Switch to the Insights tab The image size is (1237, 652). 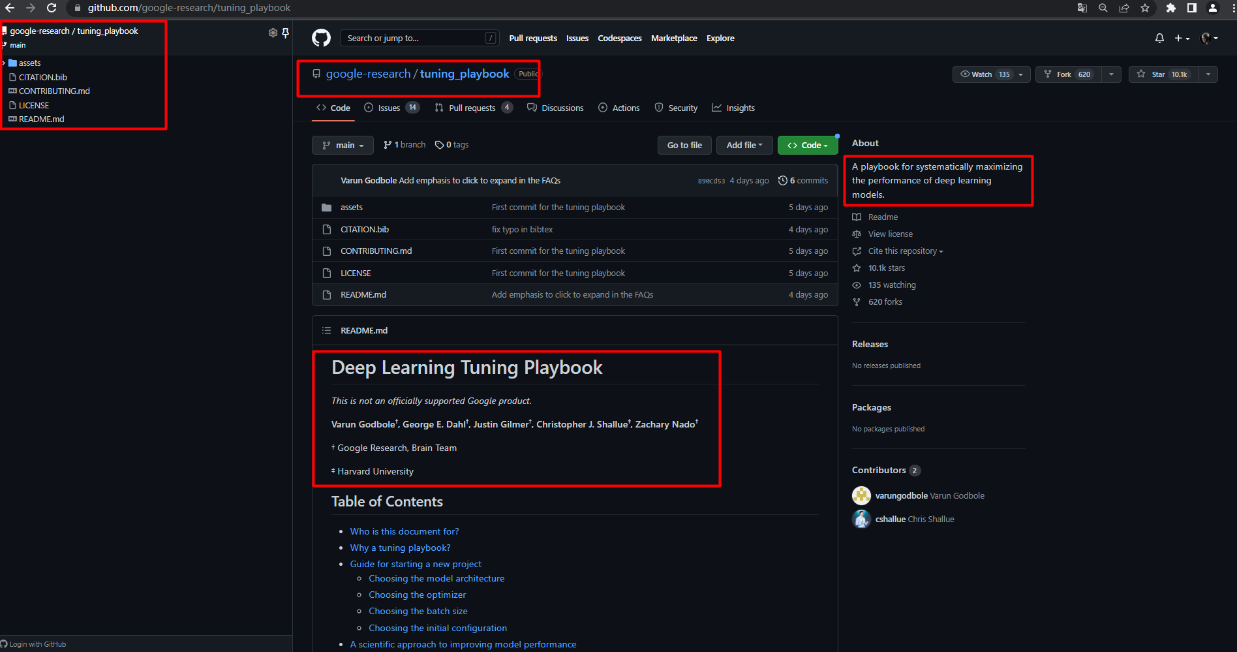tap(733, 108)
